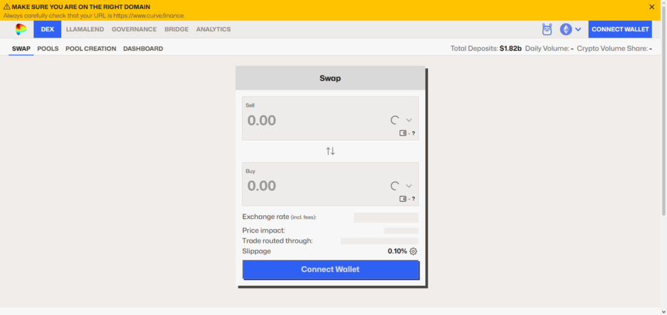Screen dimensions: 667x315
Task: Open the LLAMALEND section
Action: [x=85, y=29]
